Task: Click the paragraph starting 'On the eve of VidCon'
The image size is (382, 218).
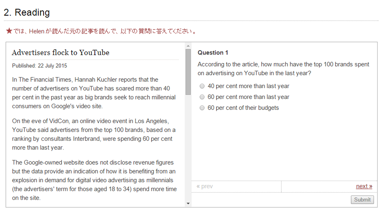Action: pyautogui.click(x=94, y=134)
